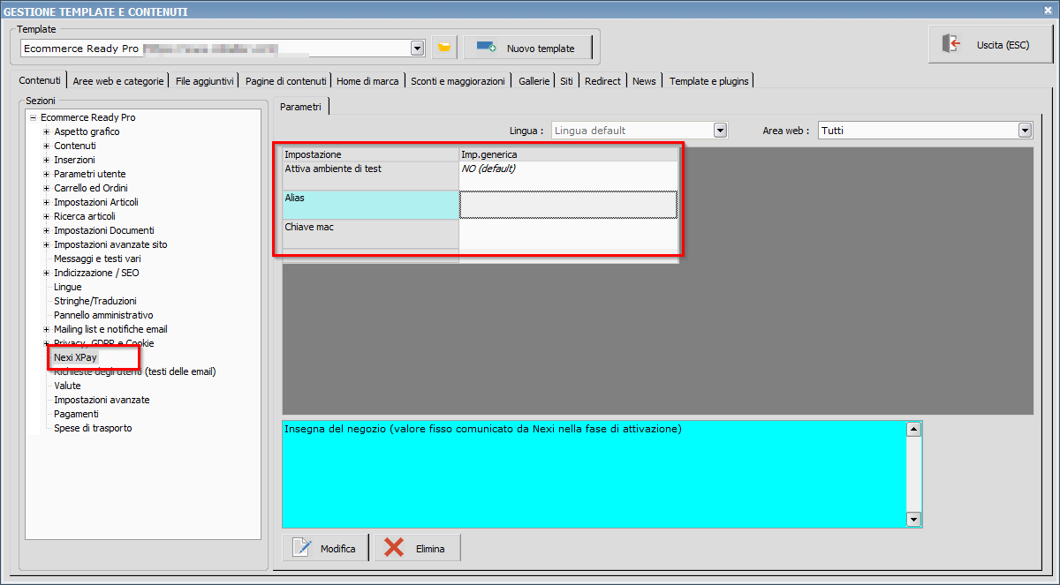The width and height of the screenshot is (1060, 585).
Task: Switch to the Contenuti tab
Action: 40,80
